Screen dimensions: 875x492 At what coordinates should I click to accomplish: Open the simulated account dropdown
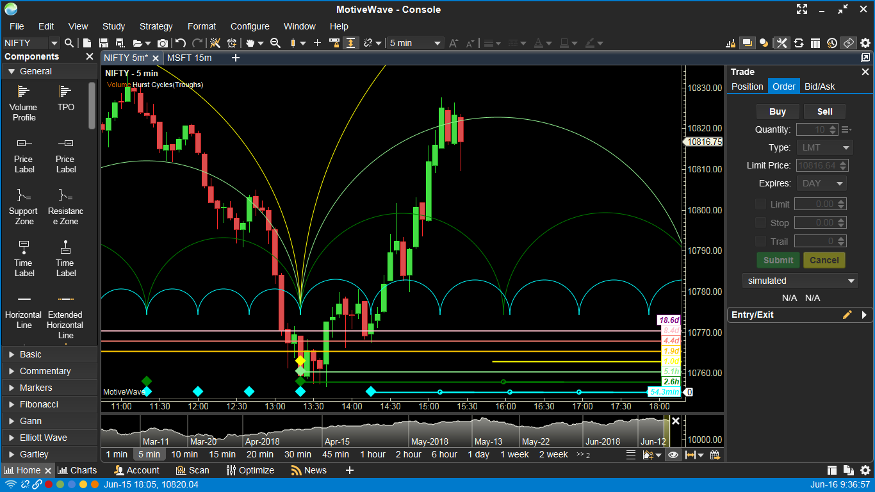(799, 281)
